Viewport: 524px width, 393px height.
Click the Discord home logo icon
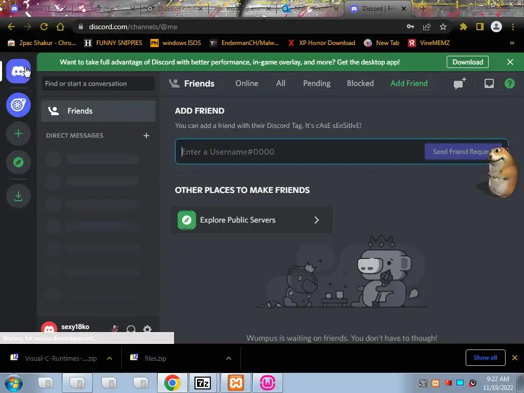[18, 71]
